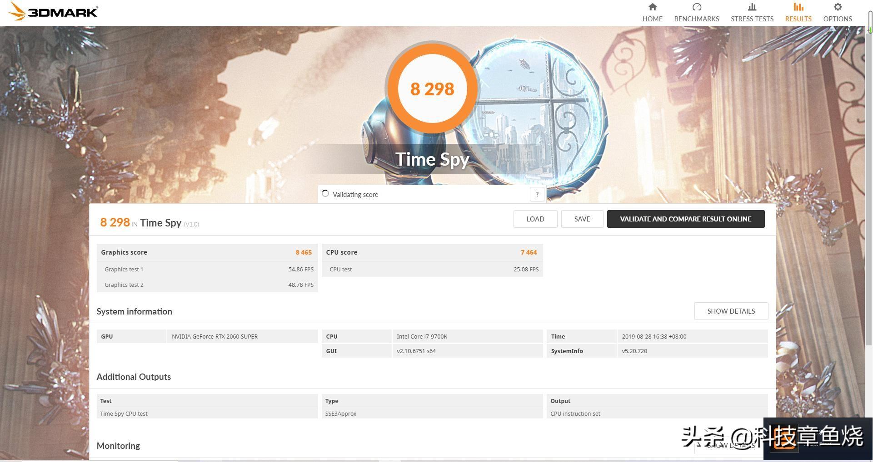Select the RESULTS tab label
Screen dimensions: 878x462
click(x=798, y=19)
